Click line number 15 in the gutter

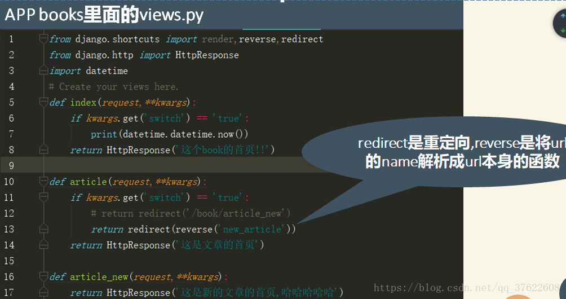(x=9, y=261)
